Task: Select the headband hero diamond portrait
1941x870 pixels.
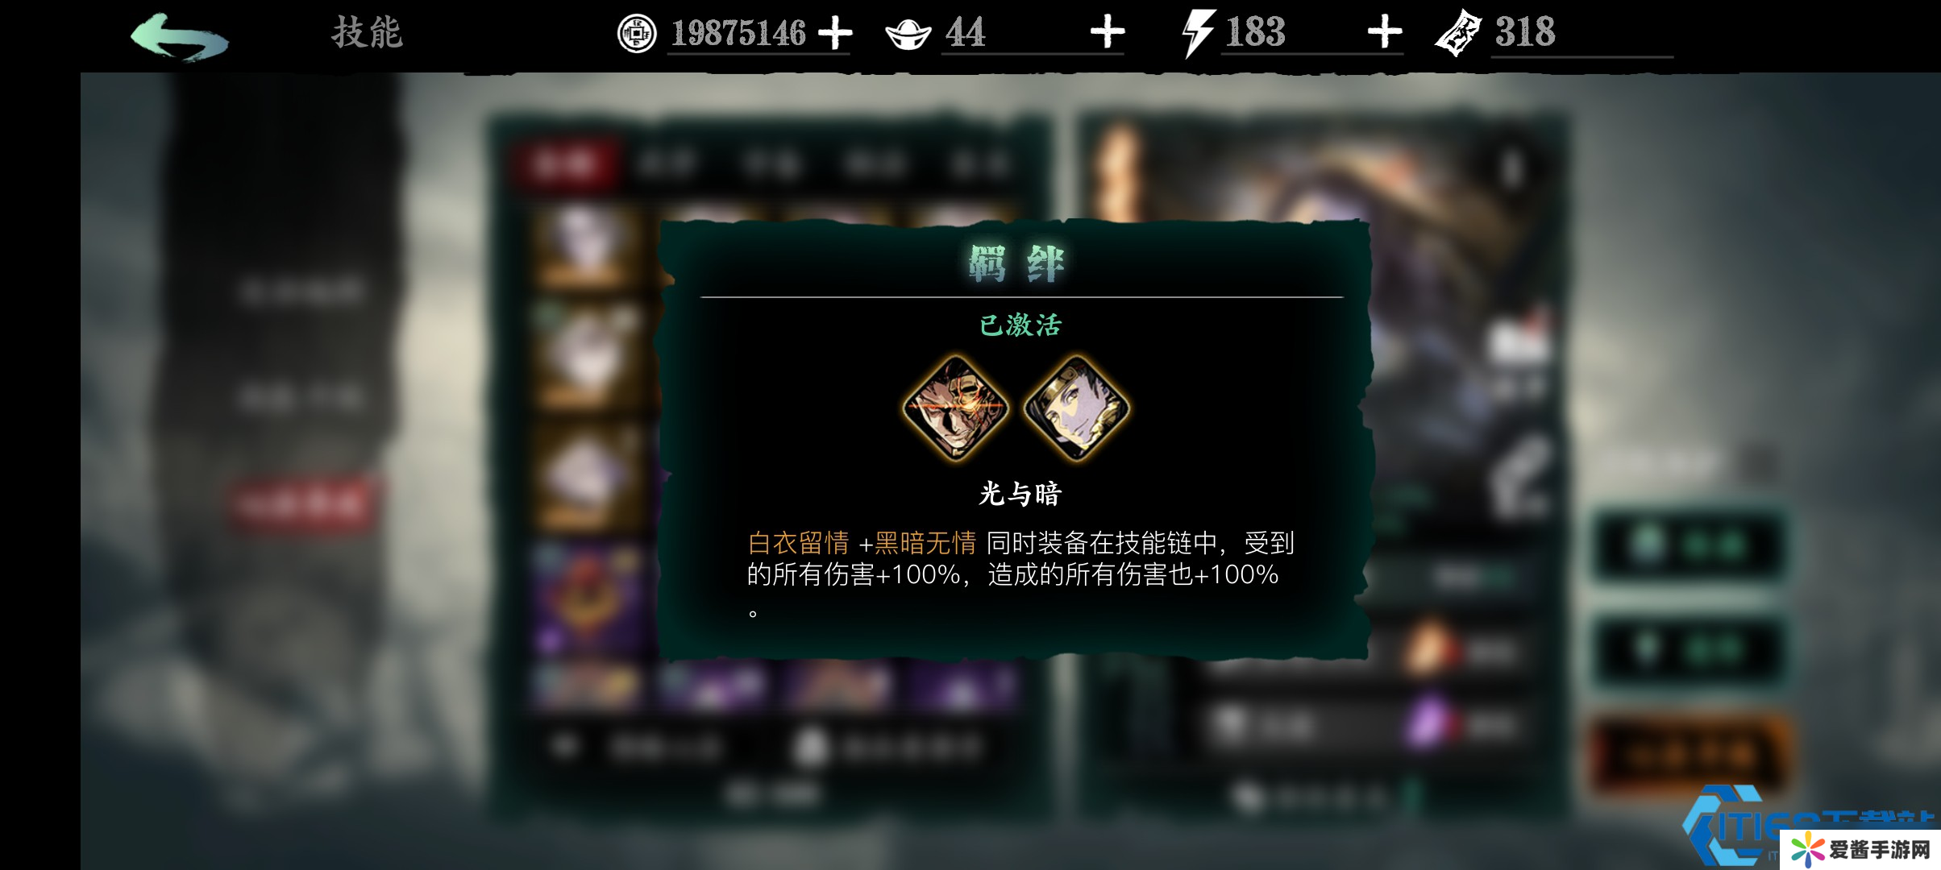Action: pos(1076,408)
